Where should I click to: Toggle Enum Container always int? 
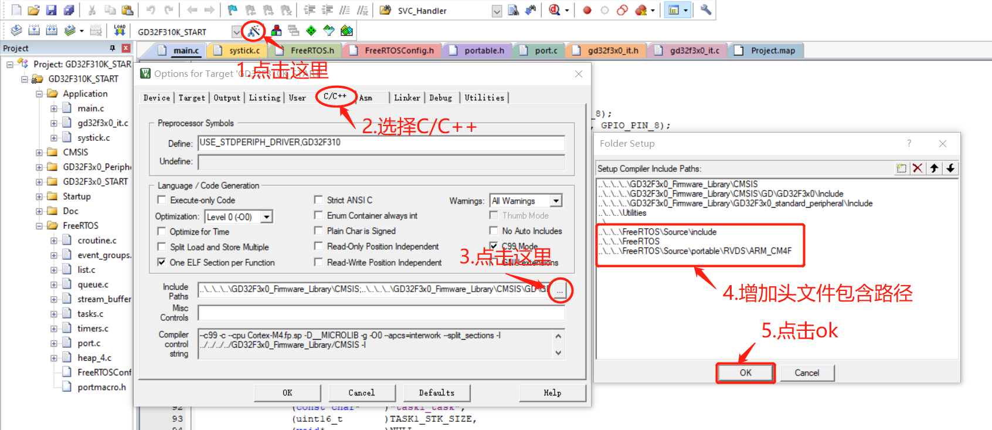pos(318,215)
